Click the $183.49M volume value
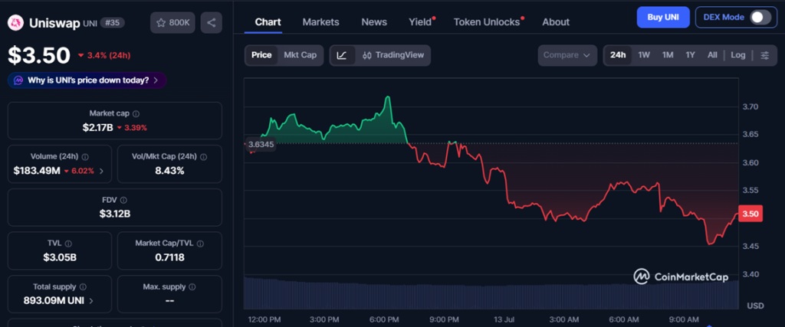This screenshot has height=327, width=785. tap(37, 171)
